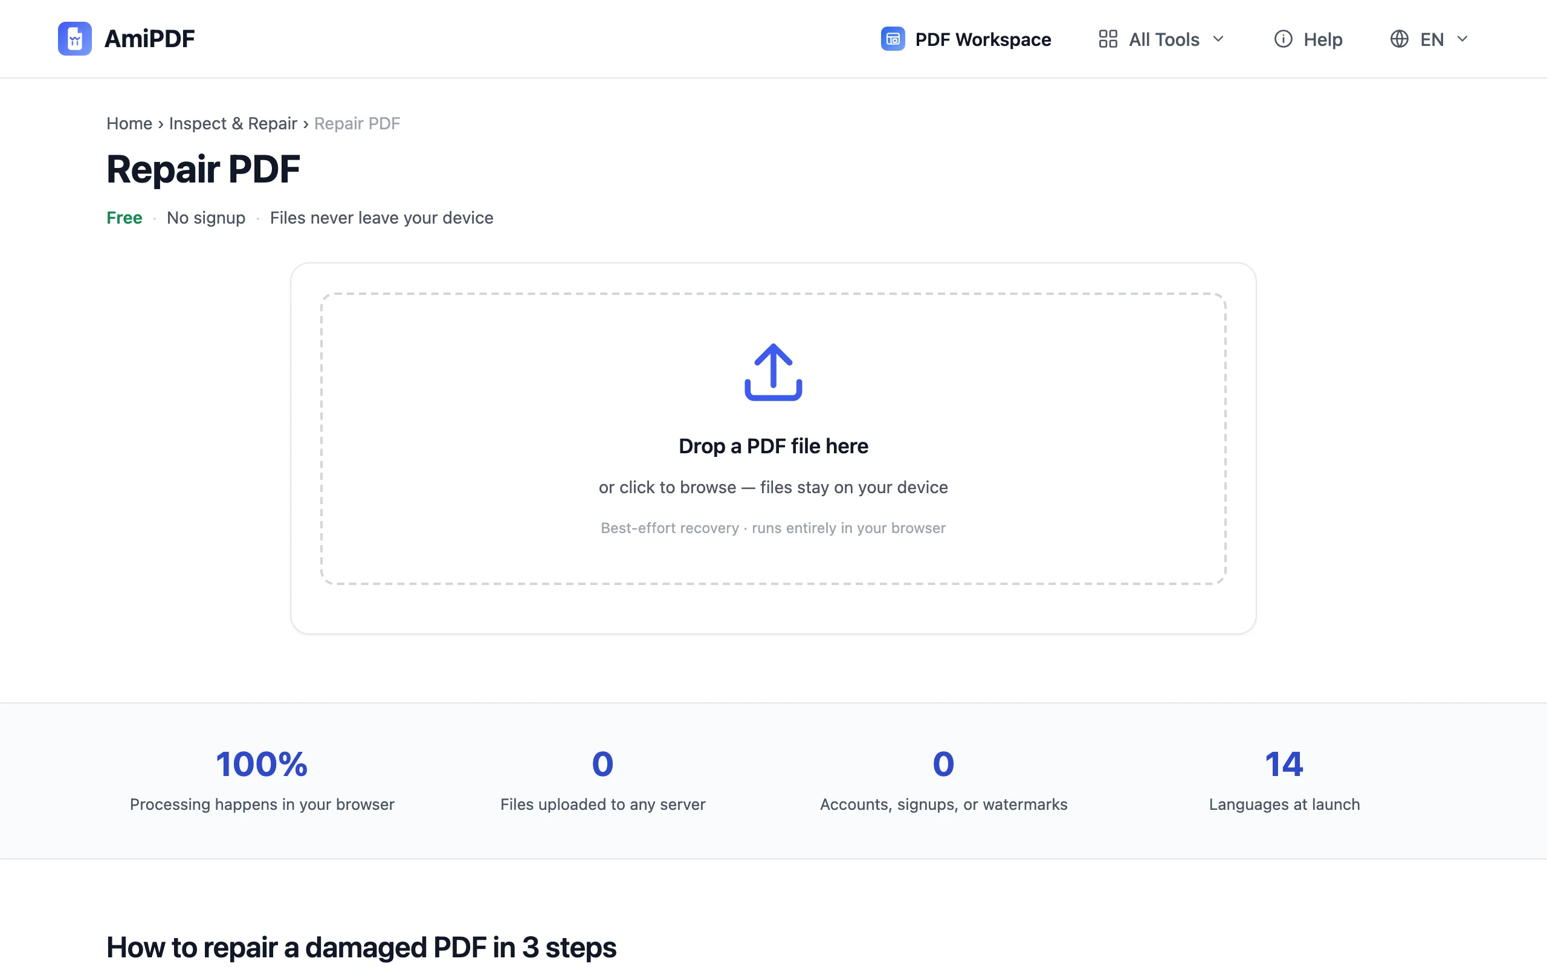Open the Help menu item

click(1308, 39)
